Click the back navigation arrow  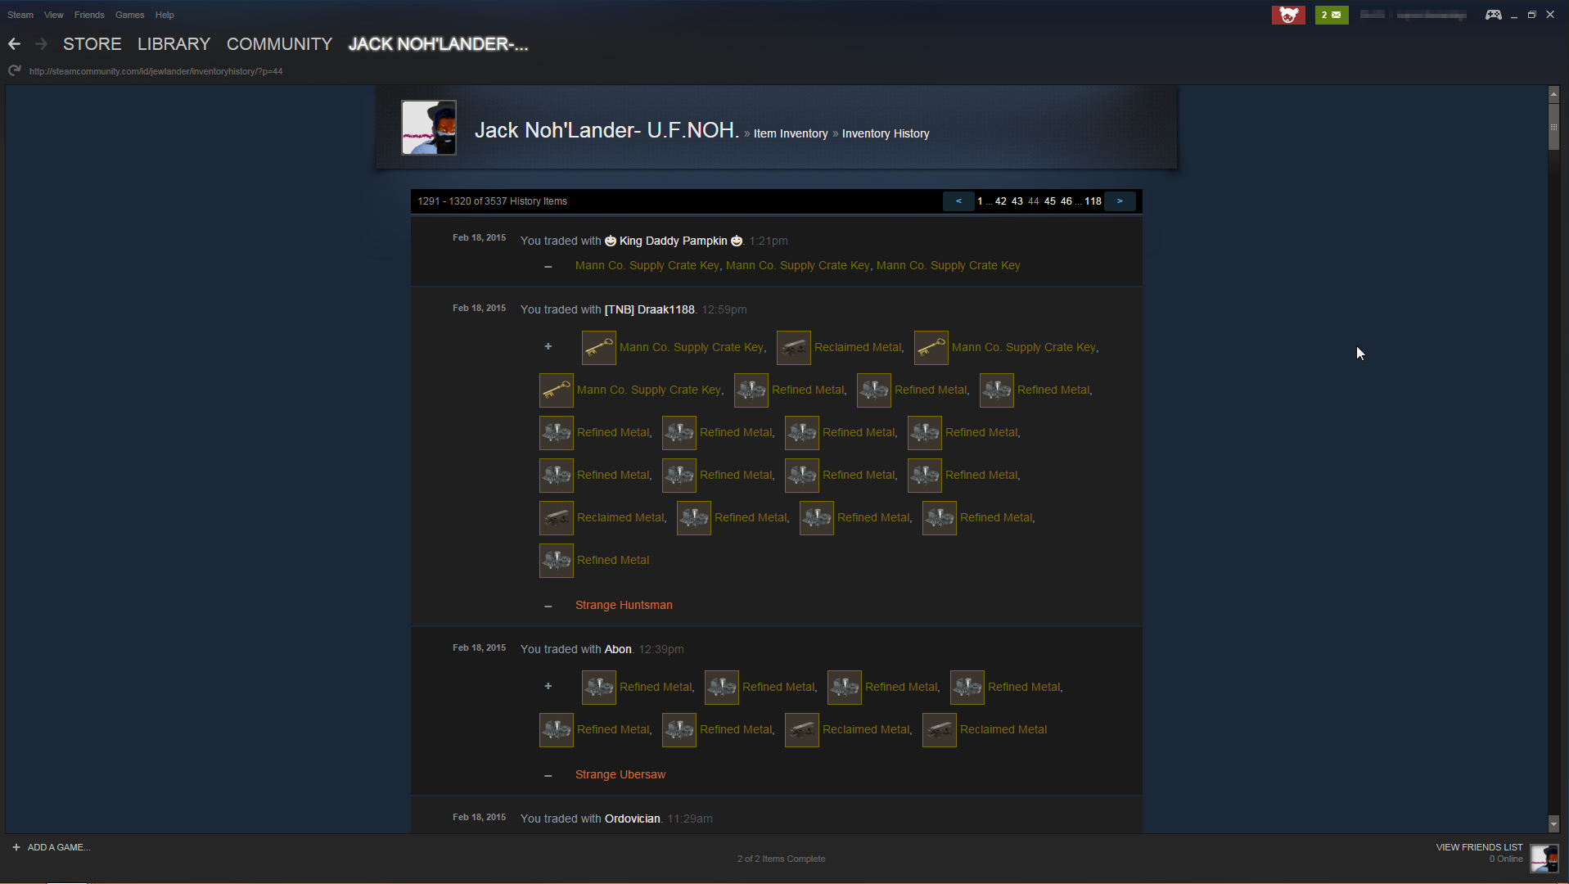coord(14,44)
